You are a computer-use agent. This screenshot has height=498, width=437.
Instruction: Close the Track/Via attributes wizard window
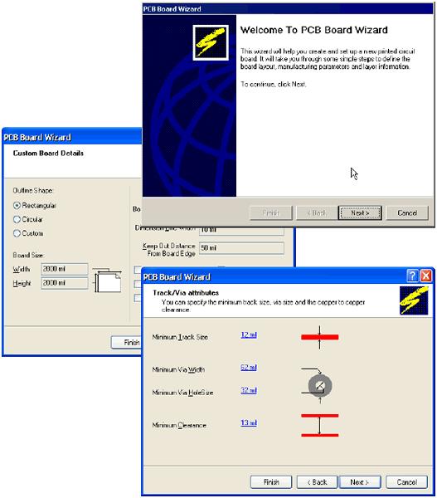pyautogui.click(x=426, y=276)
